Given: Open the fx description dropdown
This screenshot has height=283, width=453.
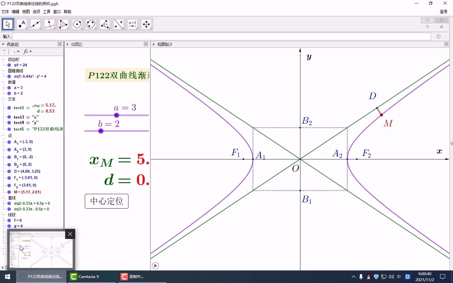Looking at the screenshot, I should coord(28,51).
